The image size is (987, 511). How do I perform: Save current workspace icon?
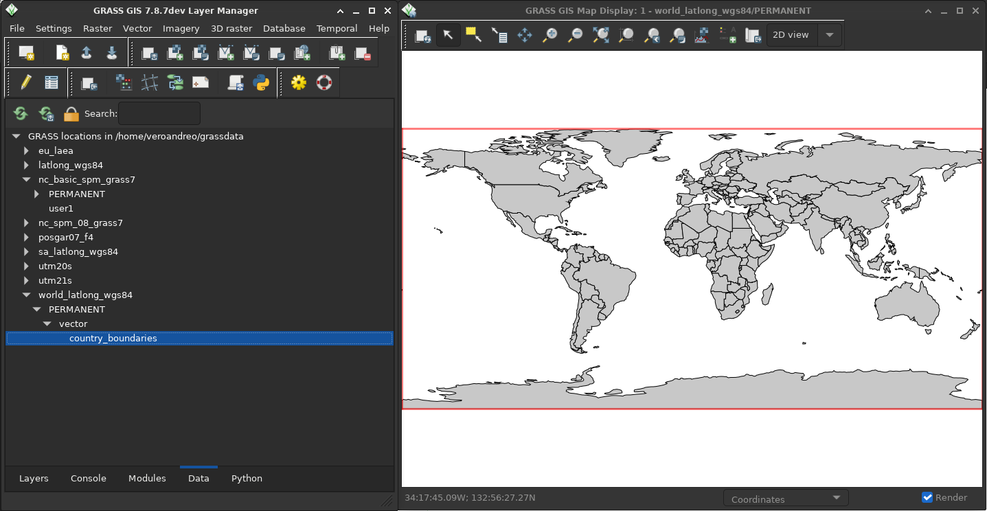coord(111,52)
